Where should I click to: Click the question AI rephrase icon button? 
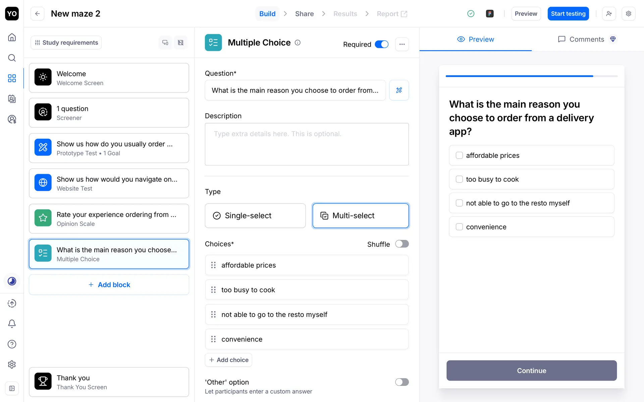[x=399, y=90]
